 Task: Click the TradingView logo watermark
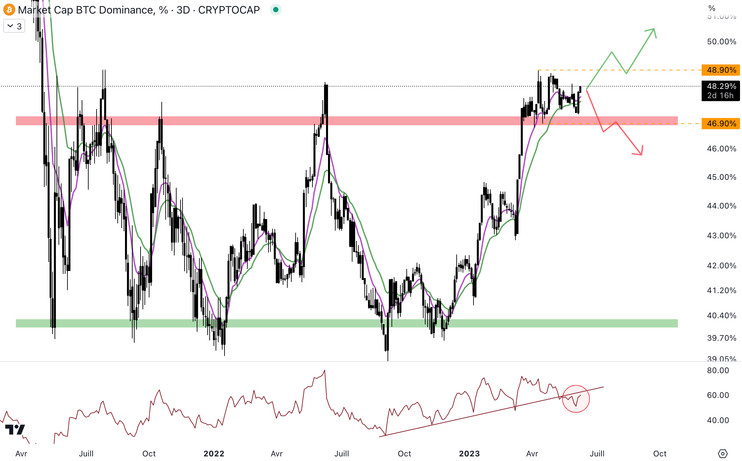tap(15, 430)
